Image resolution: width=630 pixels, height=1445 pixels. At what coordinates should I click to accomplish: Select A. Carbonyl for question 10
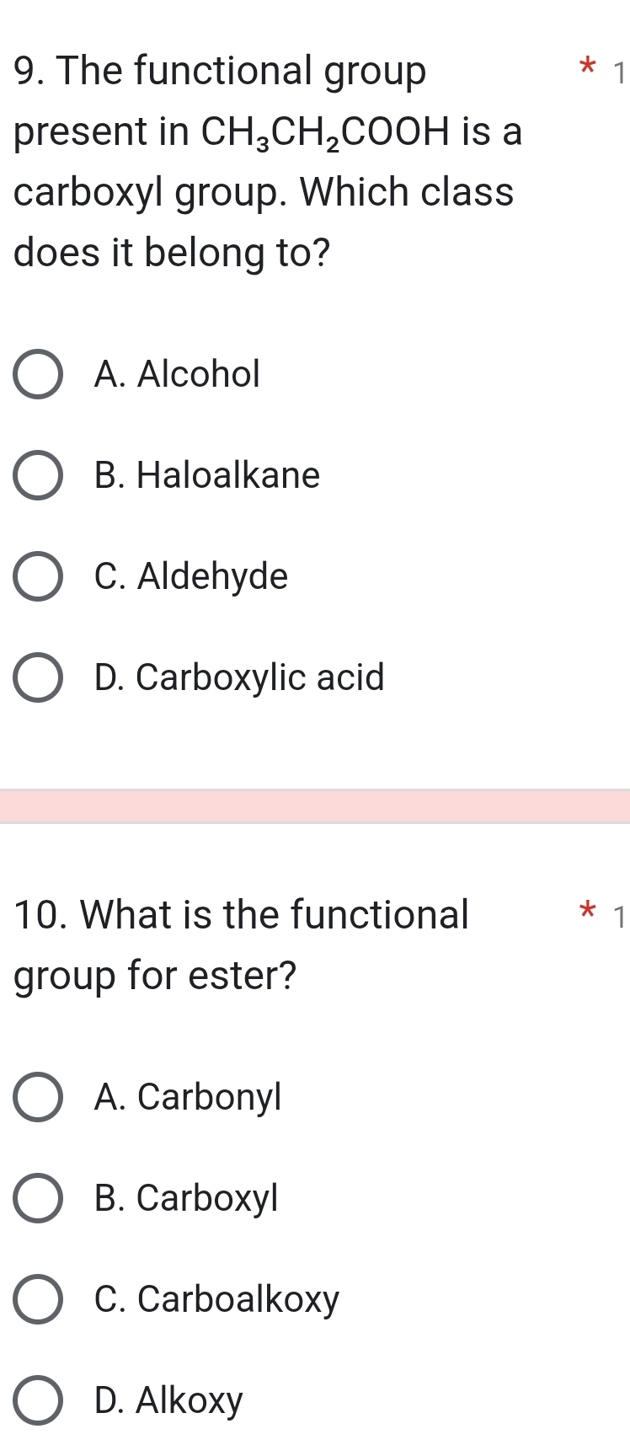[x=37, y=1096]
